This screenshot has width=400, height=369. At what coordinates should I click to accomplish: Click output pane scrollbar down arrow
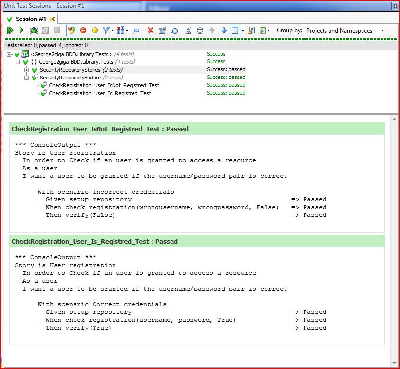(395, 363)
